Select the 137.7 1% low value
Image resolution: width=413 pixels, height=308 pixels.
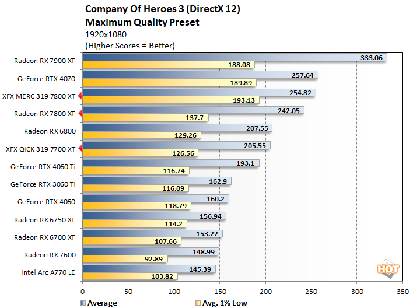(x=195, y=118)
